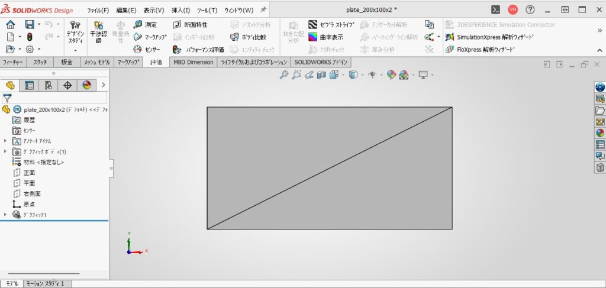Toggle 曲率表示 curvature display
The image size is (606, 288).
pyautogui.click(x=325, y=37)
